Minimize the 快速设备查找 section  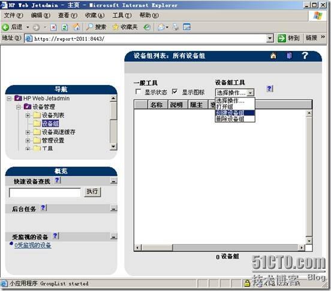point(113,181)
